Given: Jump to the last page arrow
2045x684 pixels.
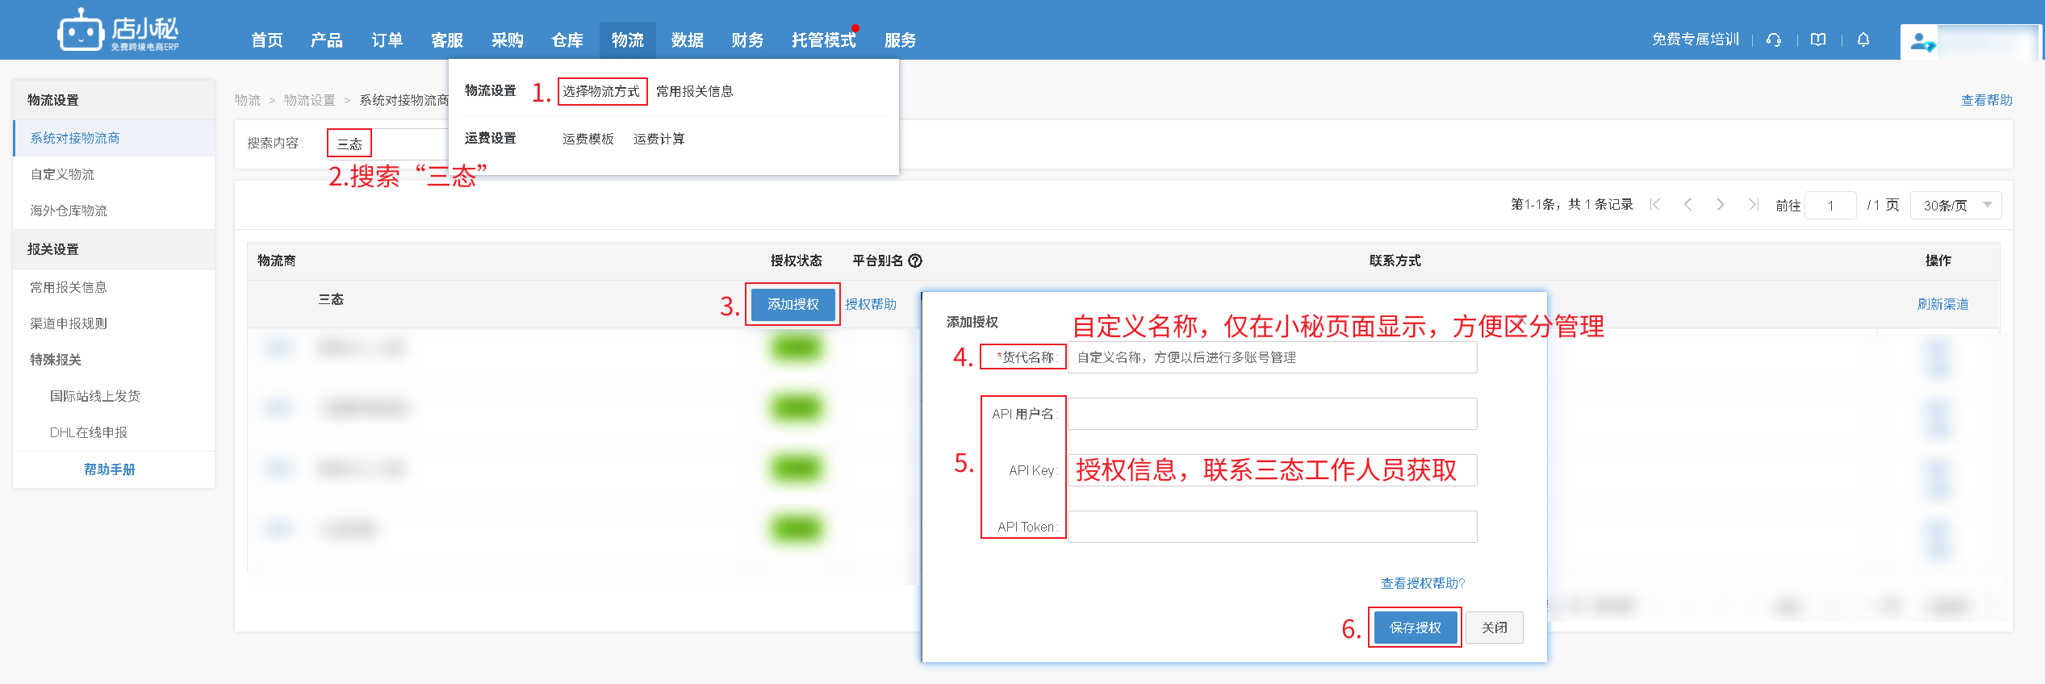Looking at the screenshot, I should tap(1753, 205).
